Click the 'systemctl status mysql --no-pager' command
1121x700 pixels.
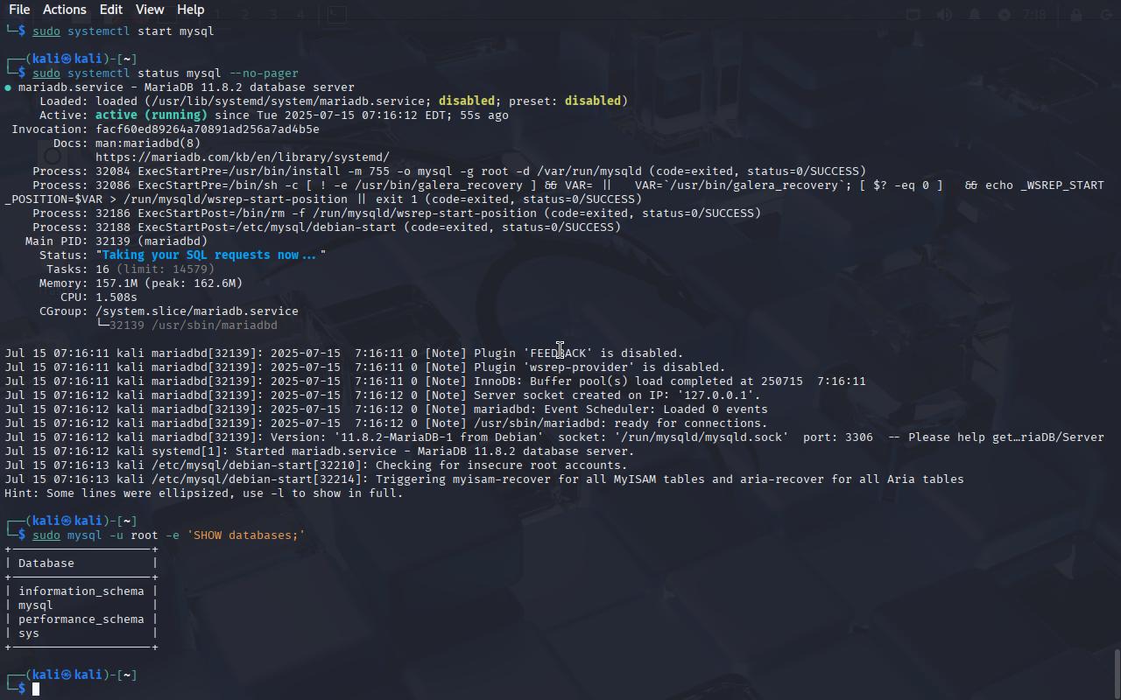[166, 73]
